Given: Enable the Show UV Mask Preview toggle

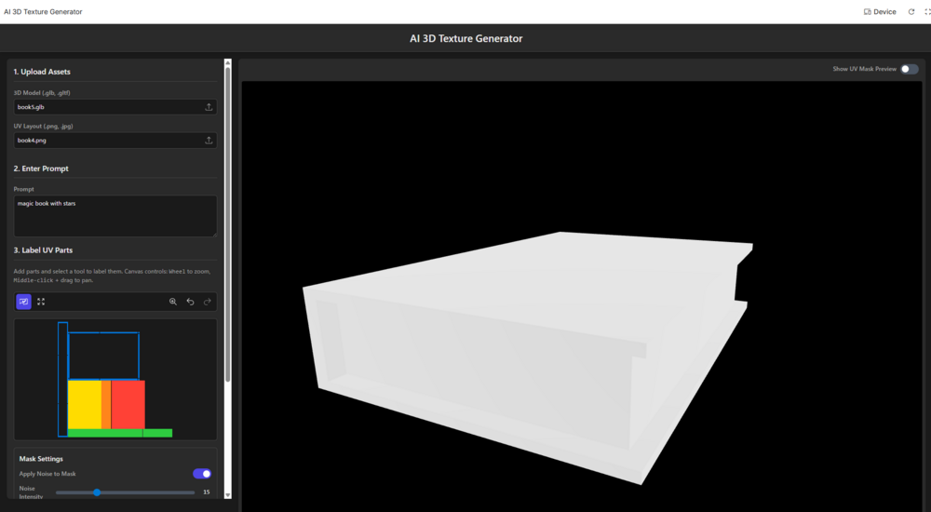Looking at the screenshot, I should (909, 69).
